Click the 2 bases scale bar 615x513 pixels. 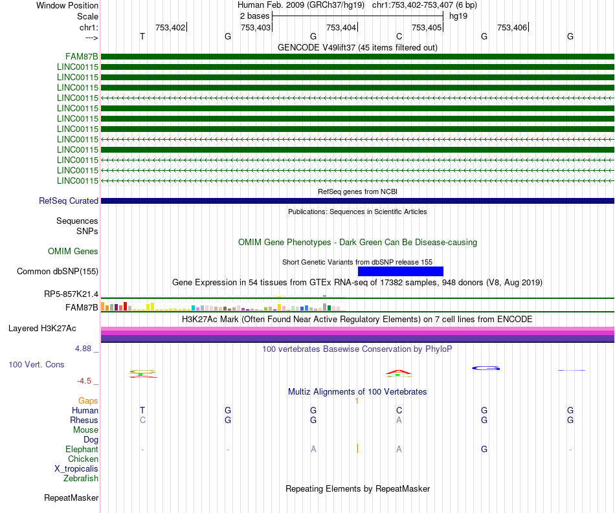(x=357, y=16)
